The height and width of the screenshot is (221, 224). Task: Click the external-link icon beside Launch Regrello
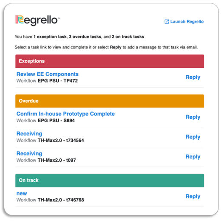[167, 22]
